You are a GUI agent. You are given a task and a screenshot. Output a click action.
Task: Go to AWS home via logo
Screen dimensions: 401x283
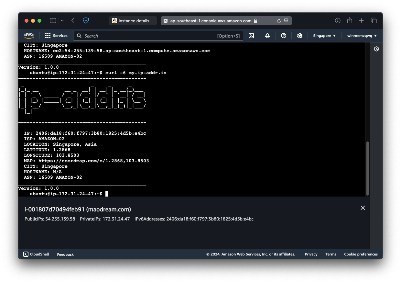(29, 36)
